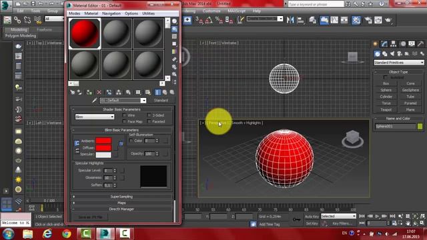Open the Modify panel tab icon
Viewport: 427px width, 240px height.
[x=384, y=43]
